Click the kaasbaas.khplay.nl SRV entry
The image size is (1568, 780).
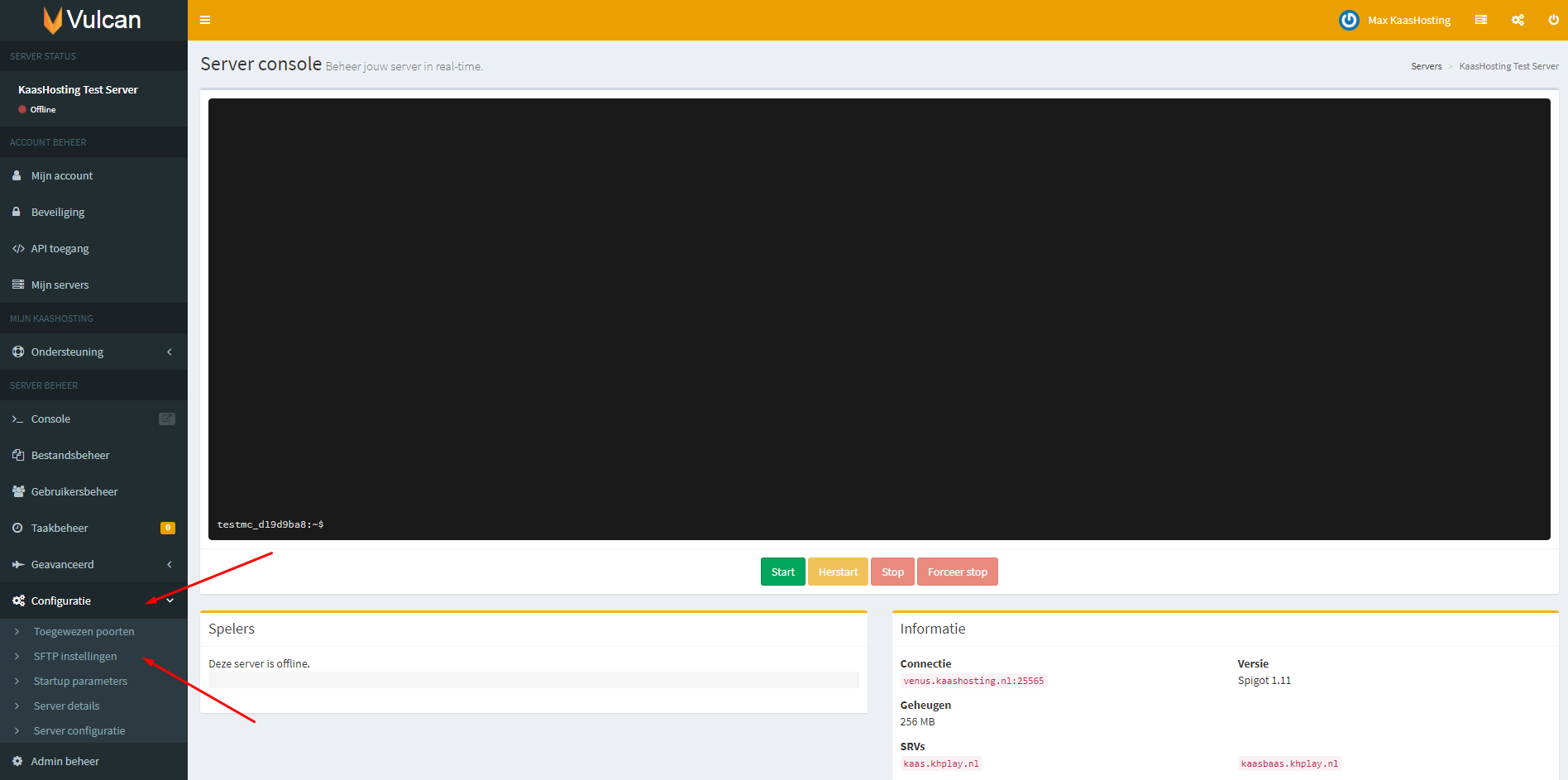tap(1289, 763)
